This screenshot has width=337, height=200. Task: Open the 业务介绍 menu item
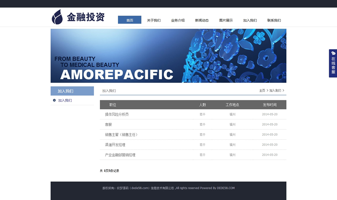tap(177, 20)
